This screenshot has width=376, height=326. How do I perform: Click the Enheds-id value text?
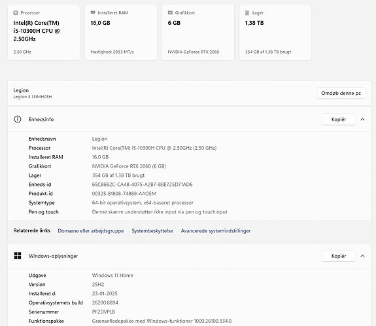pos(142,185)
